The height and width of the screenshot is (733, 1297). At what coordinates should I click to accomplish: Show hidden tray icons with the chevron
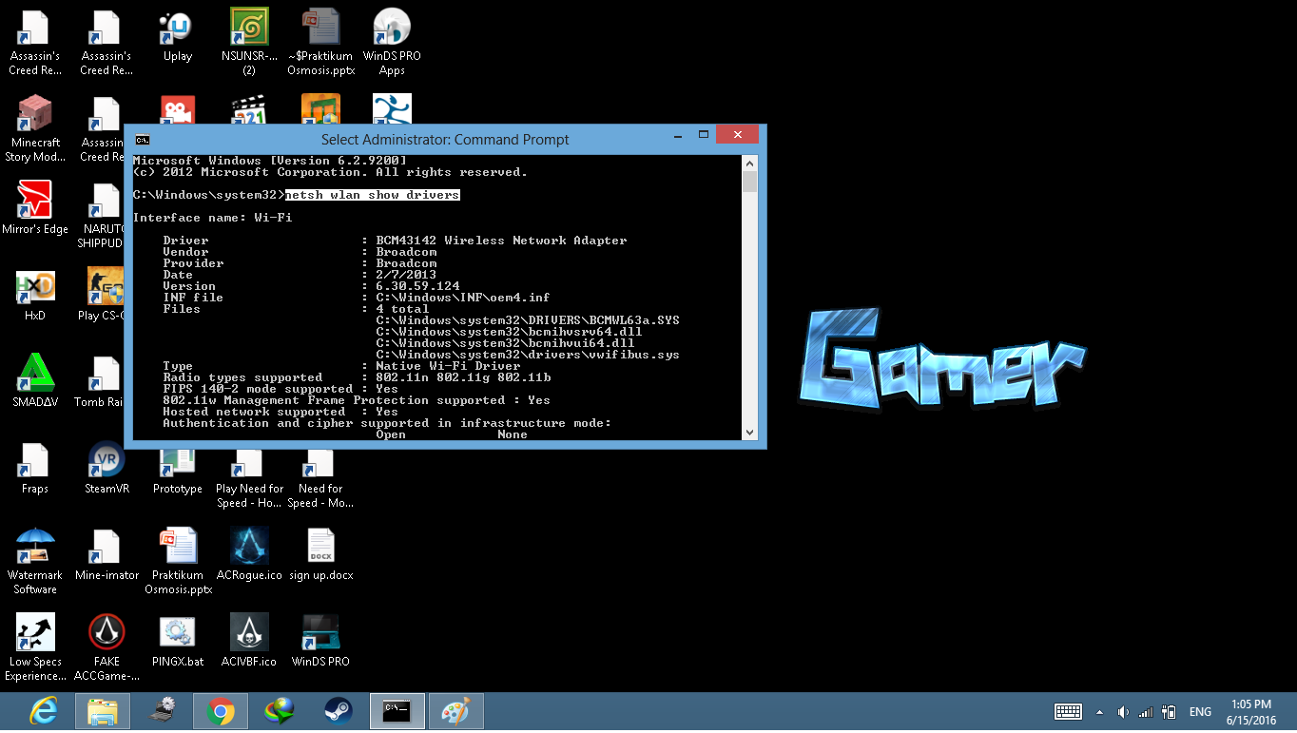tap(1100, 710)
